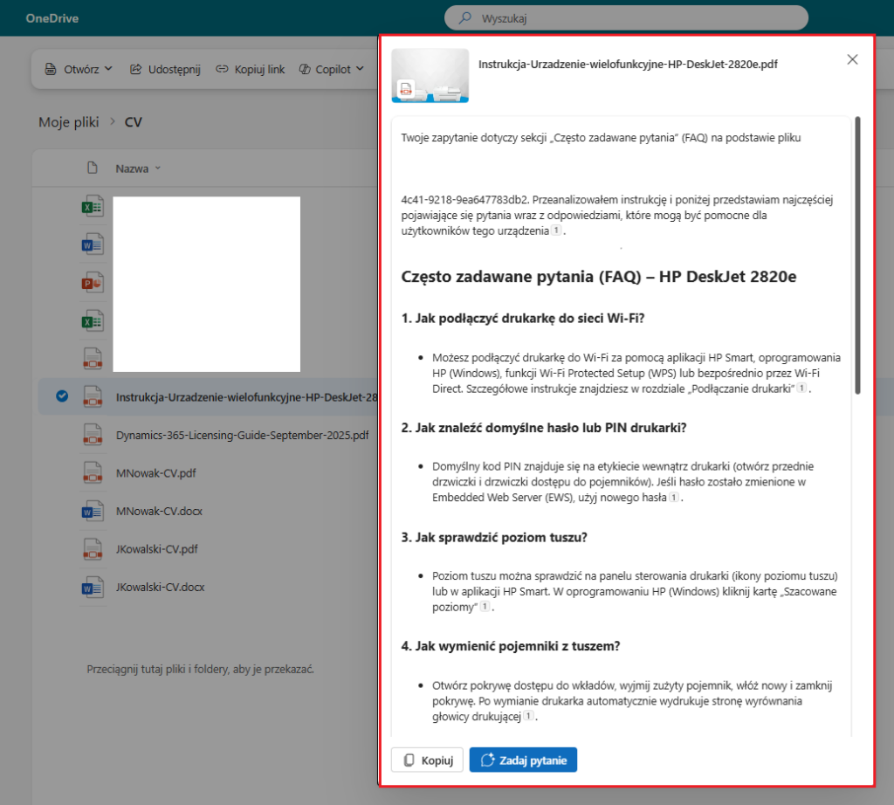The width and height of the screenshot is (894, 805).
Task: Click Udostępnij in the toolbar
Action: (x=165, y=69)
